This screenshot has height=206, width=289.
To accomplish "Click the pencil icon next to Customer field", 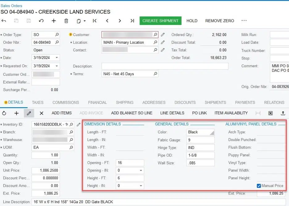I will [163, 35].
